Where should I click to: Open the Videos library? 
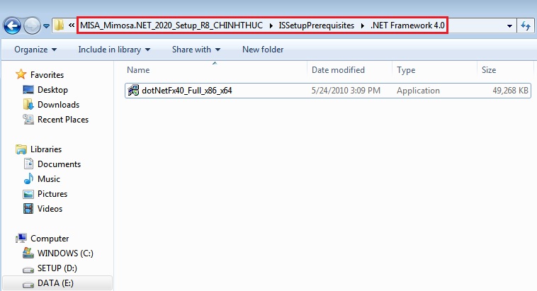click(50, 209)
